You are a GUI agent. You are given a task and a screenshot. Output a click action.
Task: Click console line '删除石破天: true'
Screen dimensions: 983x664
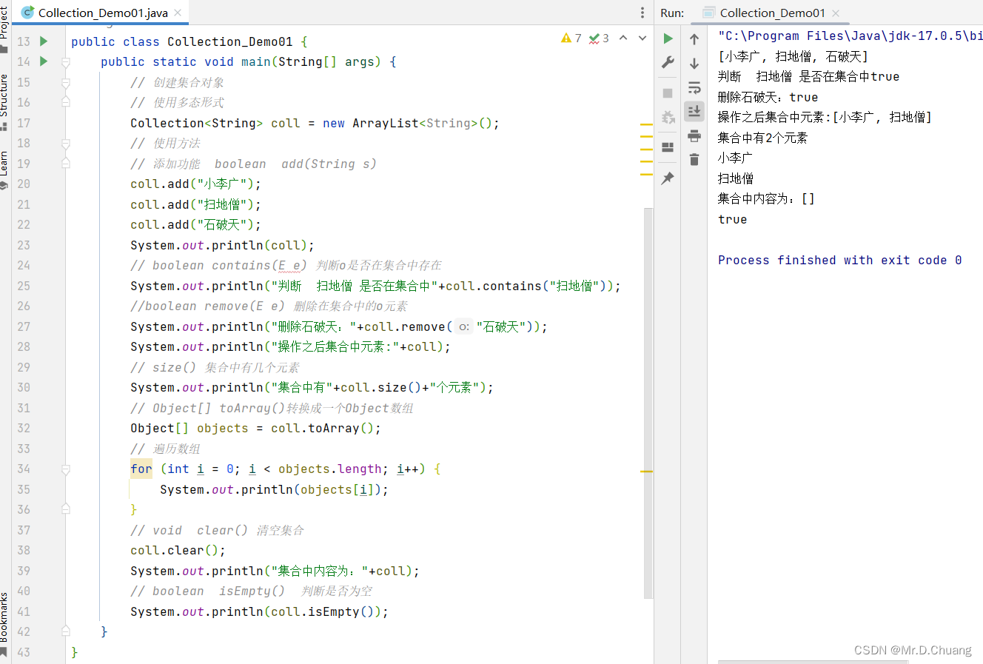768,97
